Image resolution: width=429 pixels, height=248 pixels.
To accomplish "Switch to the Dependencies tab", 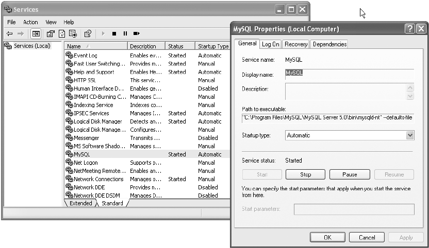I will [x=329, y=44].
